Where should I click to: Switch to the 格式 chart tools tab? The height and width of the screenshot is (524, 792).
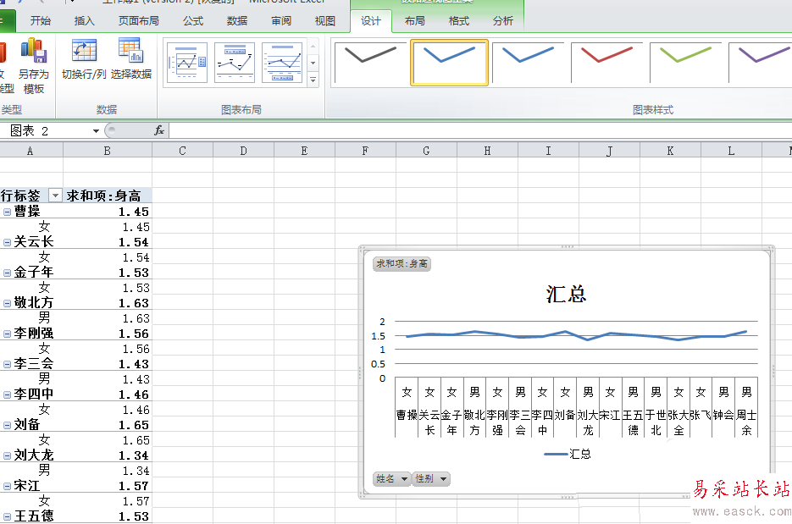[x=458, y=21]
